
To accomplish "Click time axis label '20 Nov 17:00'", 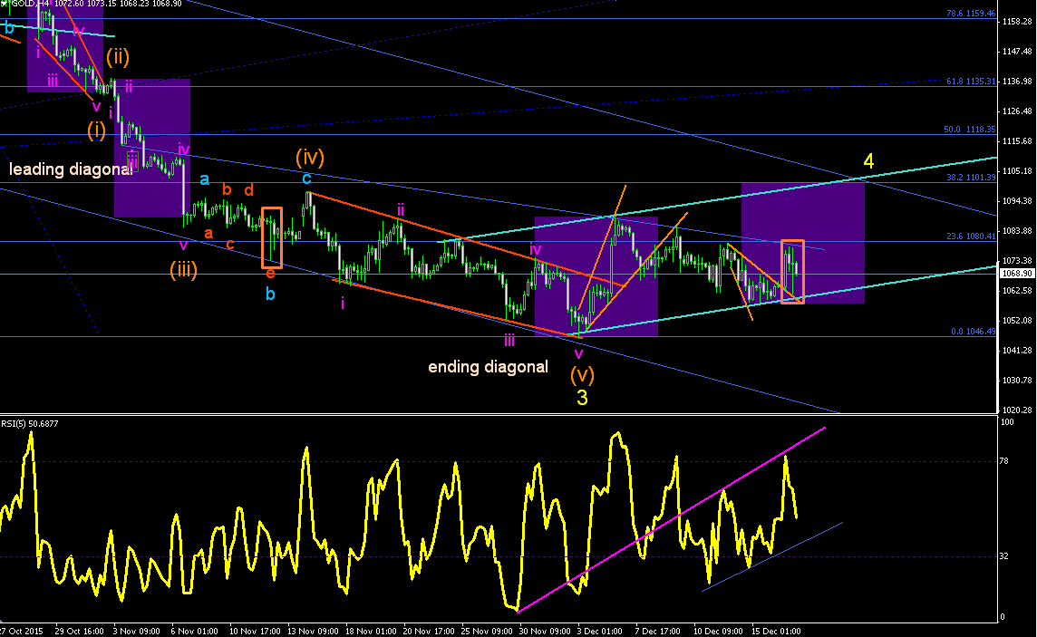I will click(430, 631).
